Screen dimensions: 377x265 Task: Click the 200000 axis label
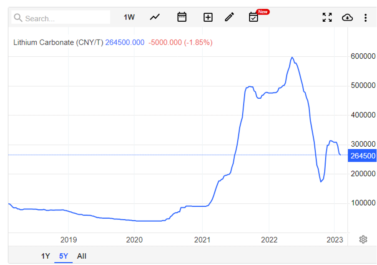[x=363, y=174]
